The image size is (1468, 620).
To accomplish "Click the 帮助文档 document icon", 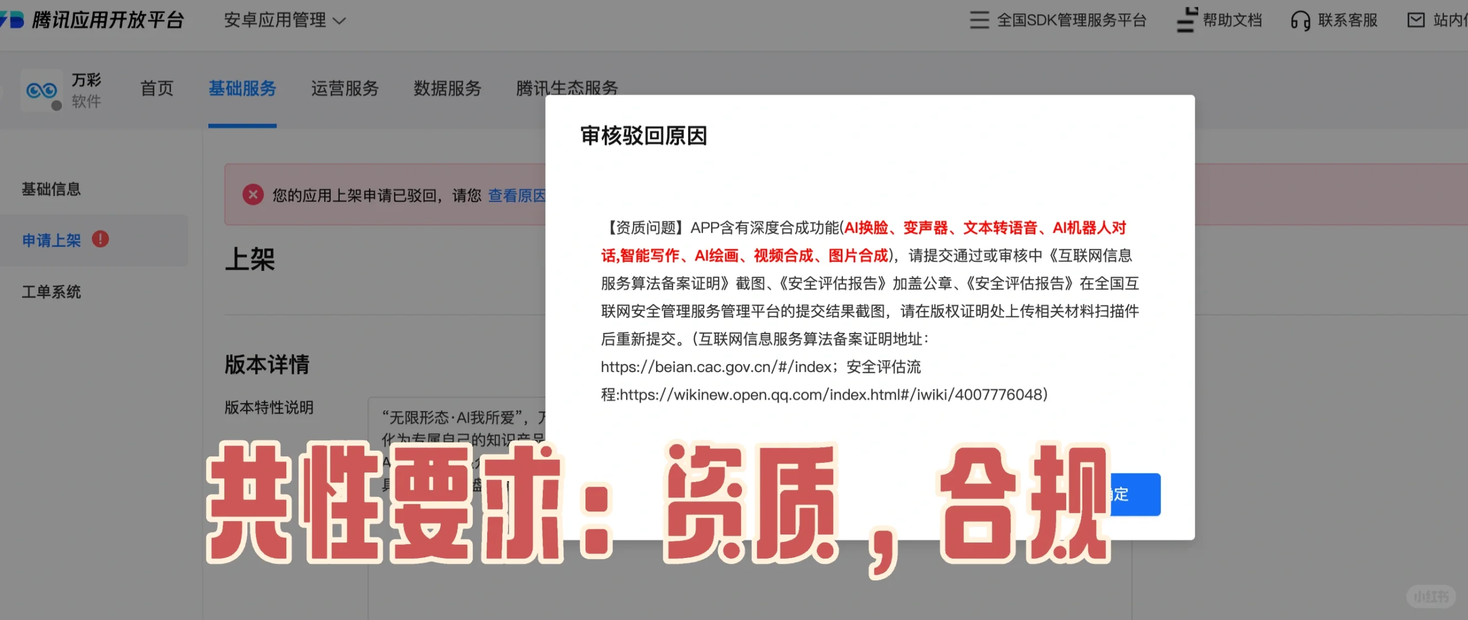I will [1186, 20].
